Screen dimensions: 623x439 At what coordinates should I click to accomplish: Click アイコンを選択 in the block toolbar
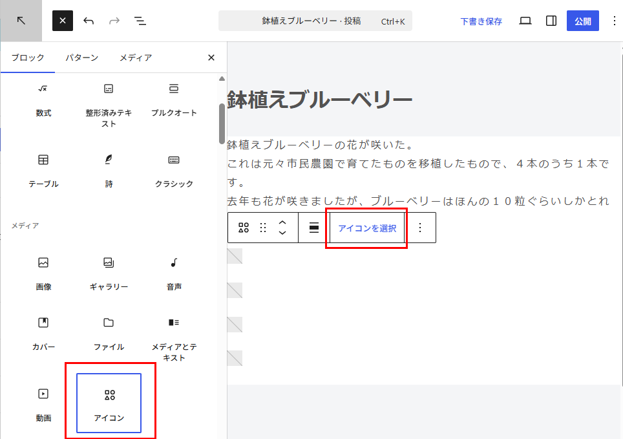pos(366,228)
